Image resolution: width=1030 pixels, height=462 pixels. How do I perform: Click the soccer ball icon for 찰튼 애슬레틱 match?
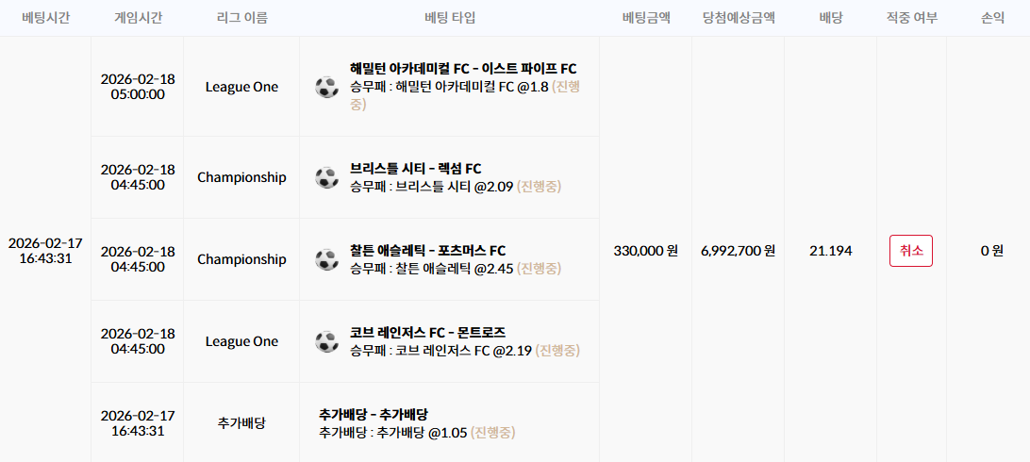pos(326,259)
